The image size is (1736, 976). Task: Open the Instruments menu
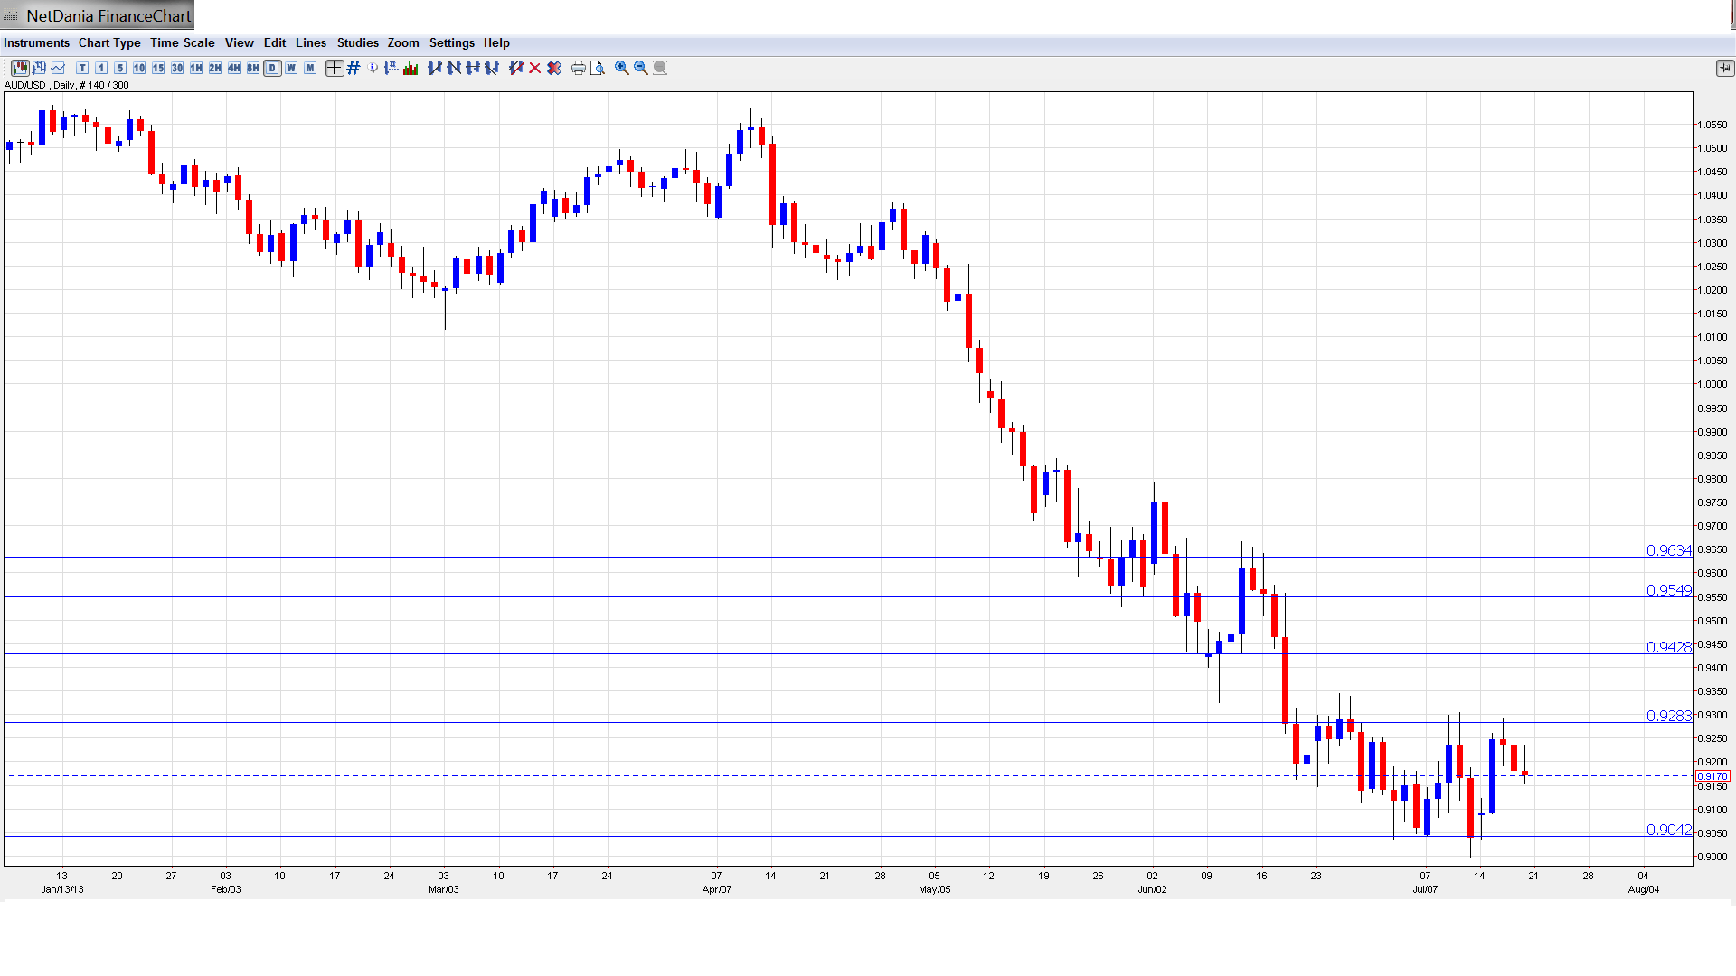pyautogui.click(x=36, y=42)
